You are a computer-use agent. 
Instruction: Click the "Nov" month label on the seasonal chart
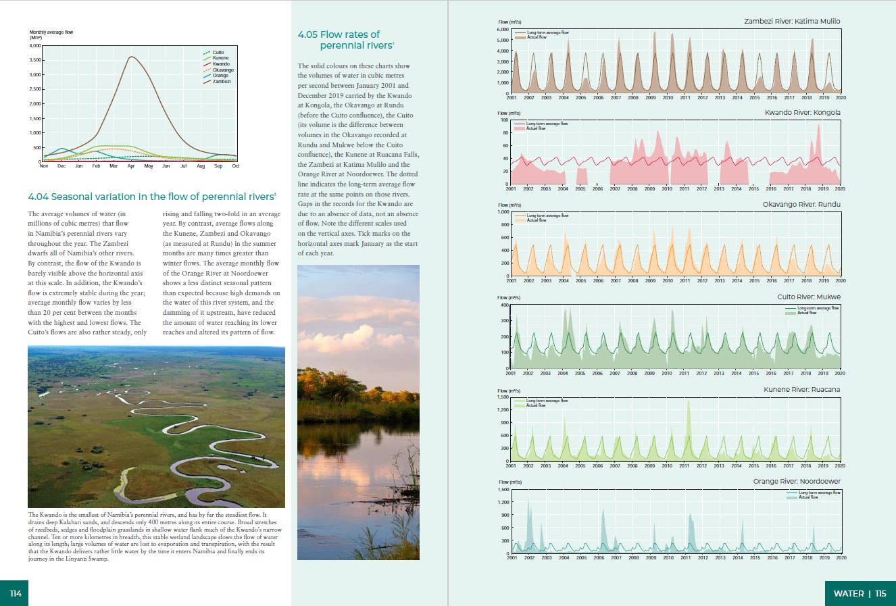tap(44, 166)
